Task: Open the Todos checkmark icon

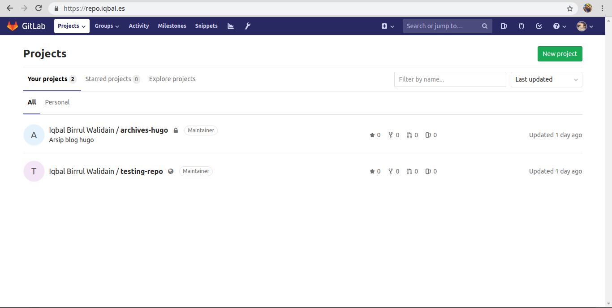Action: pos(539,26)
